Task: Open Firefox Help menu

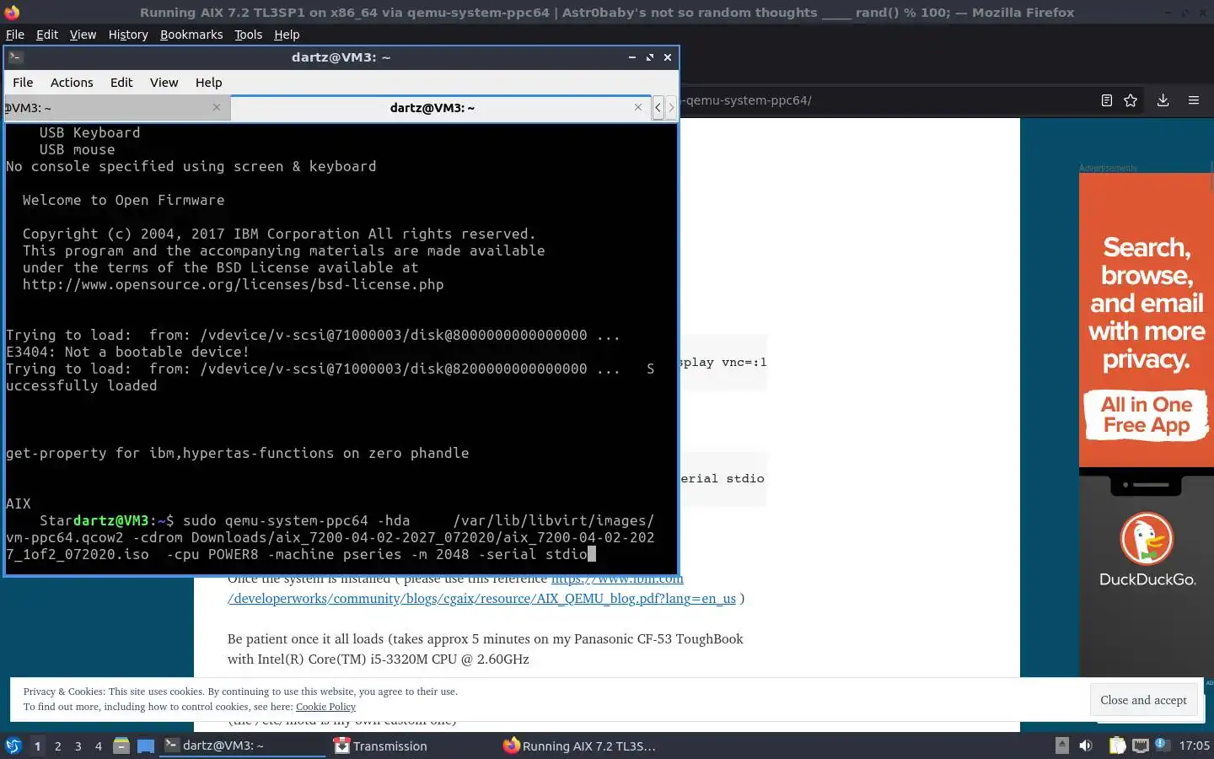Action: [287, 35]
